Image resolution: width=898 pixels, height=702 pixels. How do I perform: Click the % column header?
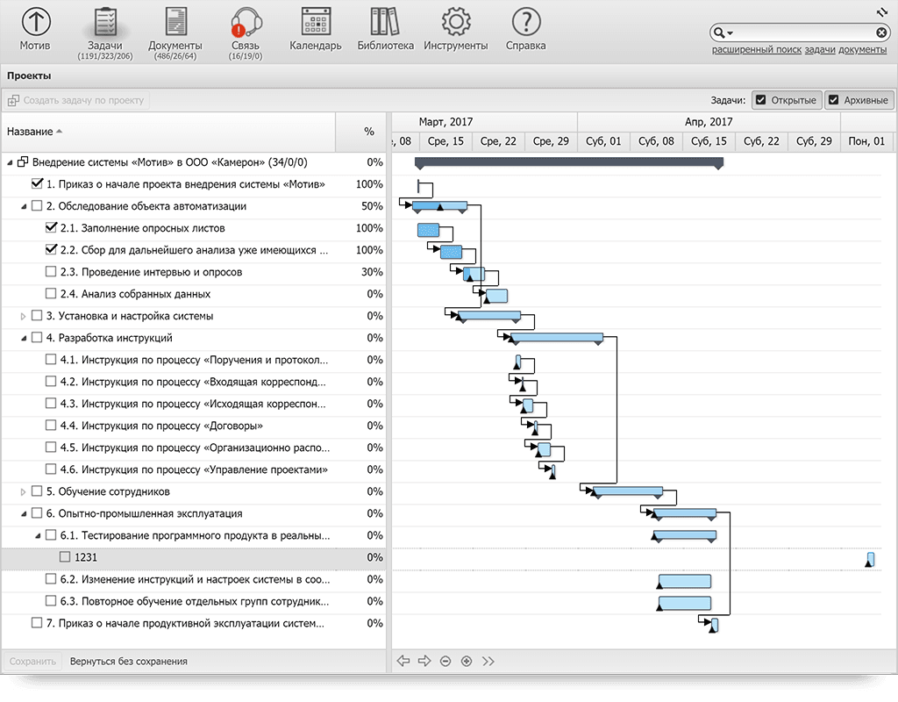(360, 132)
